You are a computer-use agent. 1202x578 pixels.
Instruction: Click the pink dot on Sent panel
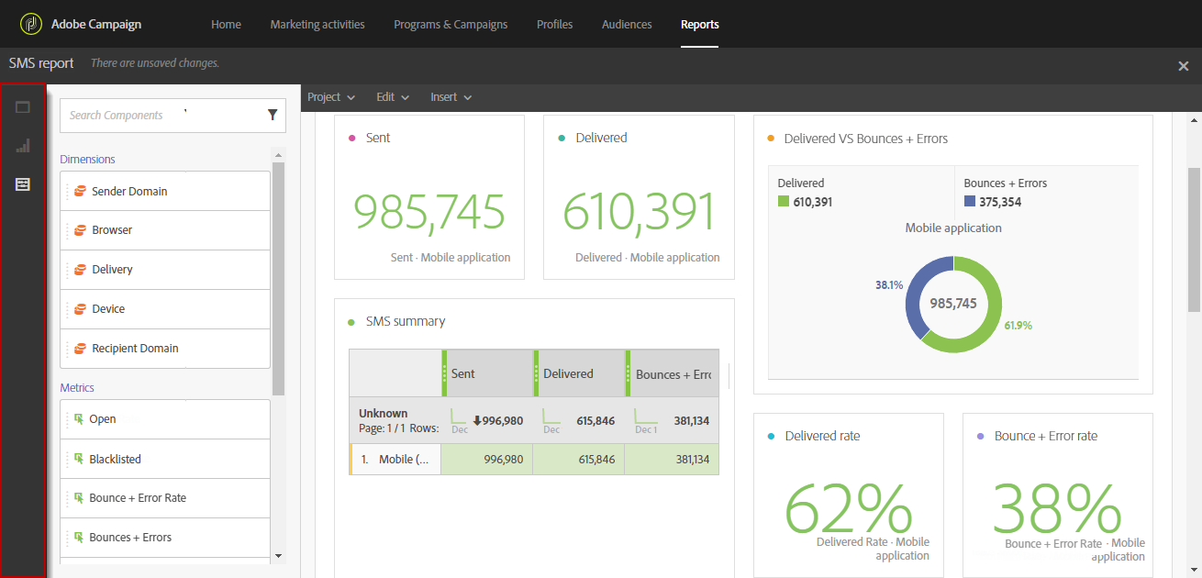[352, 139]
